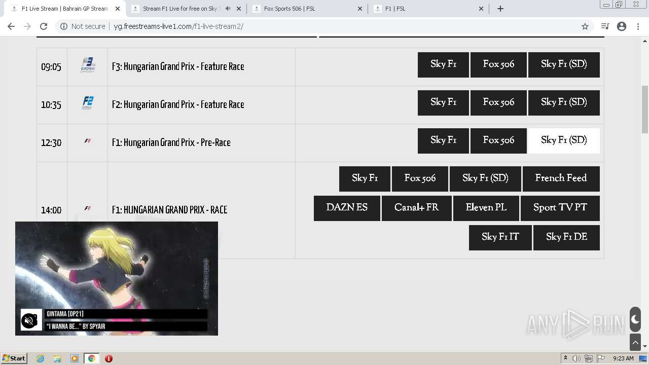Open the Eleven PL stream
The width and height of the screenshot is (649, 365).
[x=486, y=208]
